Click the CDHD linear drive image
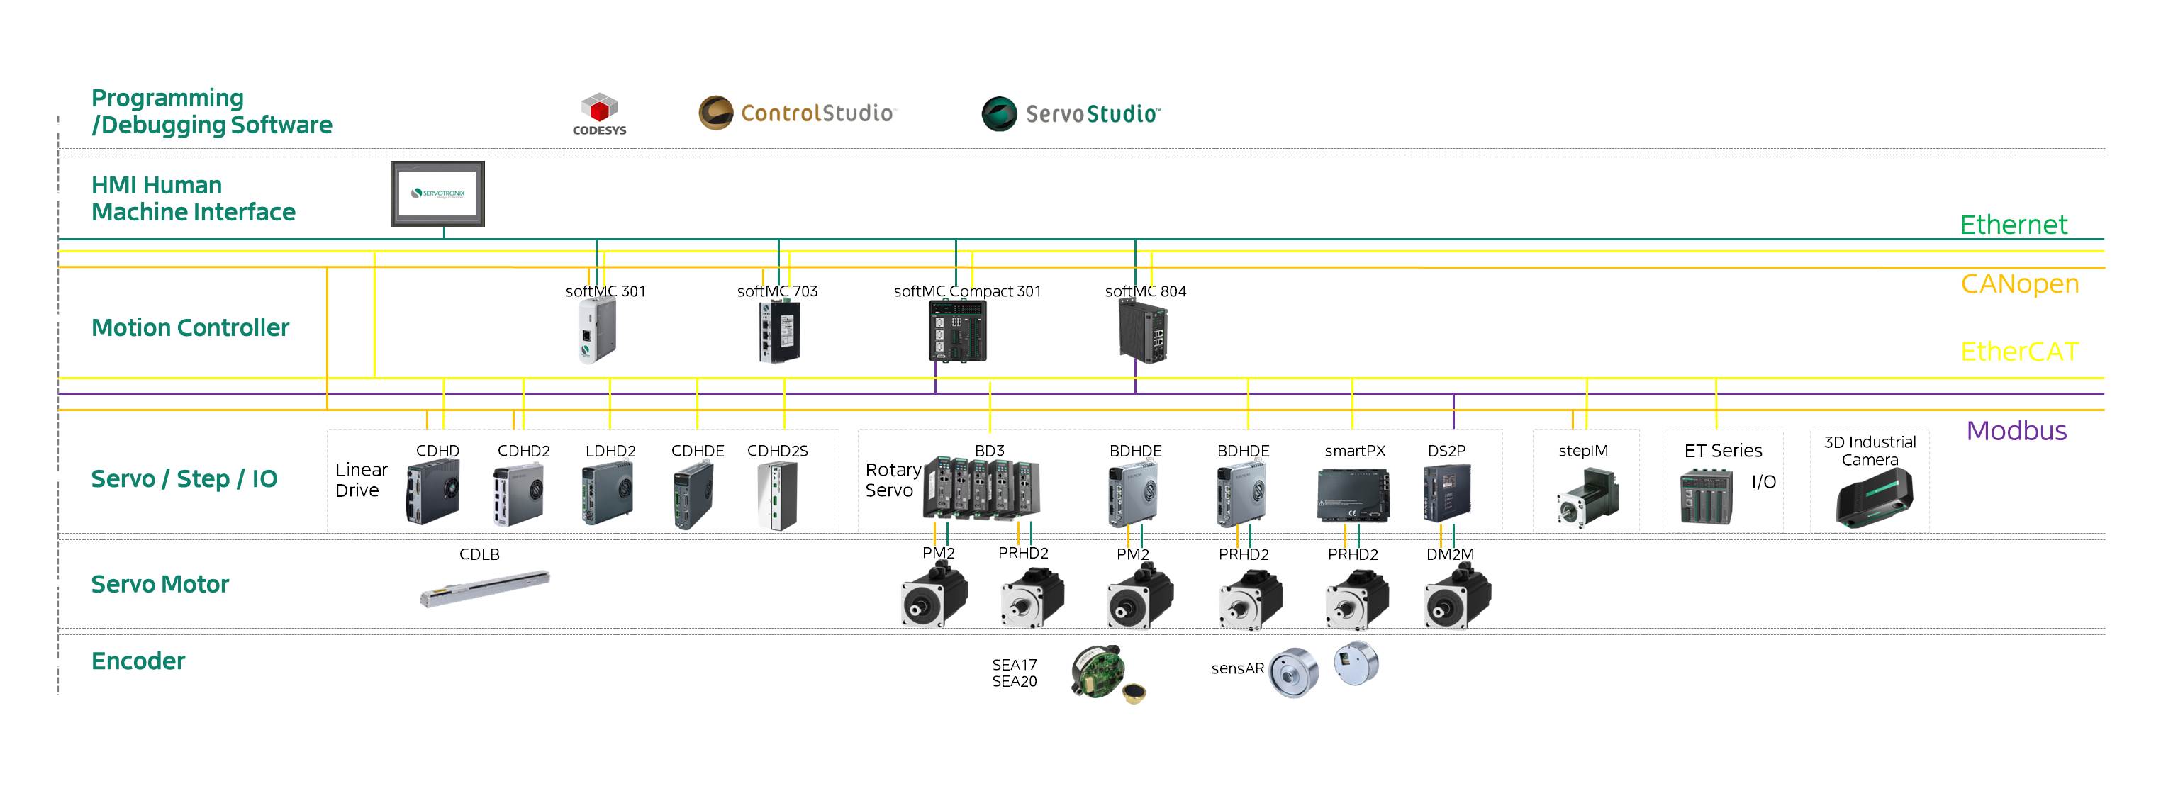 coord(434,492)
